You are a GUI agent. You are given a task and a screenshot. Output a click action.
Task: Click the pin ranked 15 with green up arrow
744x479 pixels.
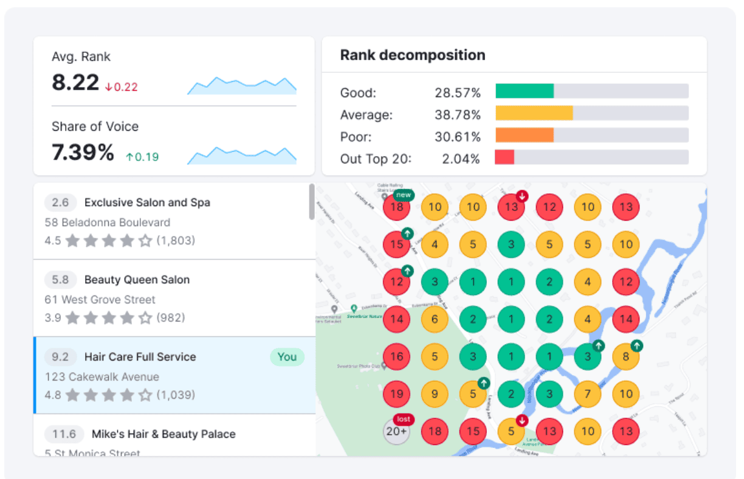click(x=396, y=244)
